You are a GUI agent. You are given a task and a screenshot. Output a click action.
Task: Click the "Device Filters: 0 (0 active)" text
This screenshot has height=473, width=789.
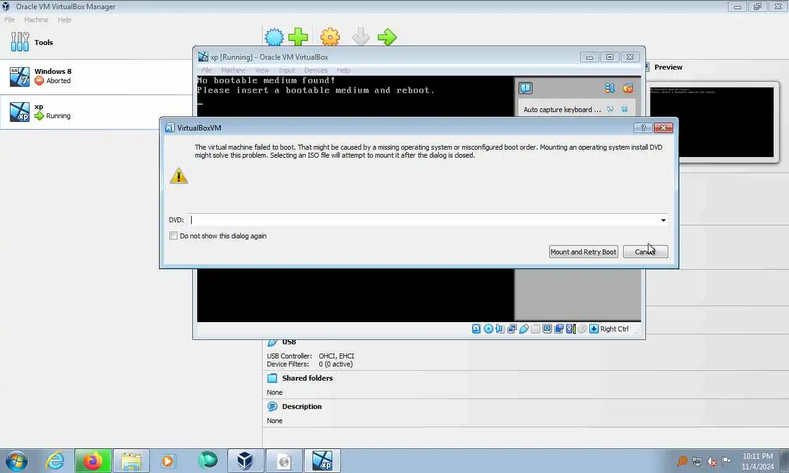(x=309, y=364)
